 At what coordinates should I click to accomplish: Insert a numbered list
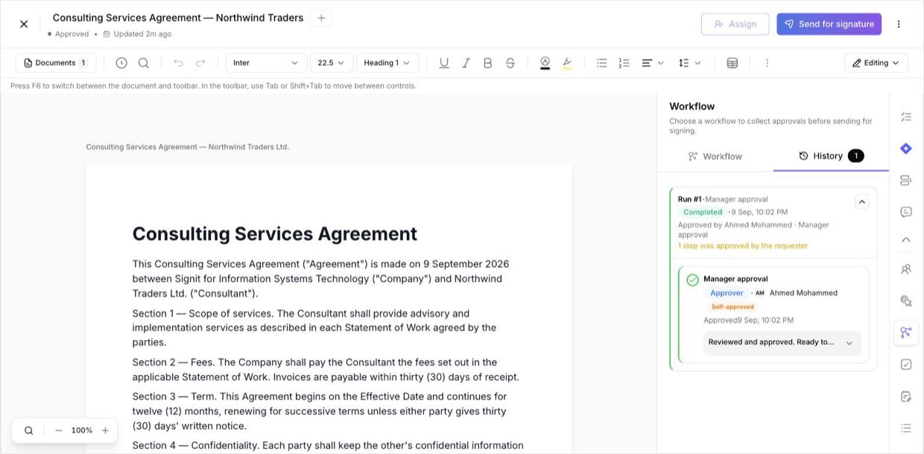click(624, 63)
